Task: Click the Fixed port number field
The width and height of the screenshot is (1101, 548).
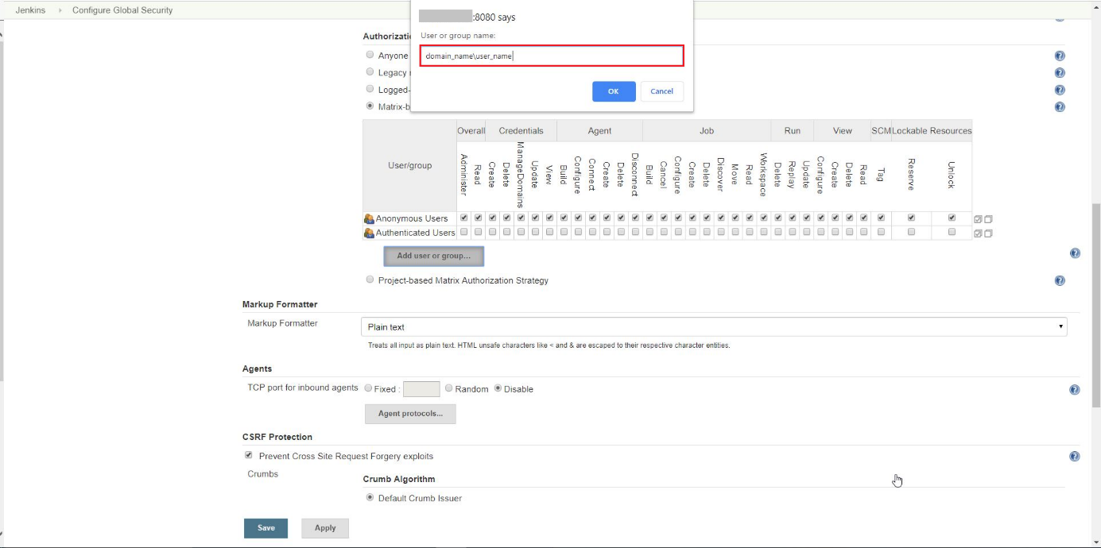Action: [x=421, y=389]
